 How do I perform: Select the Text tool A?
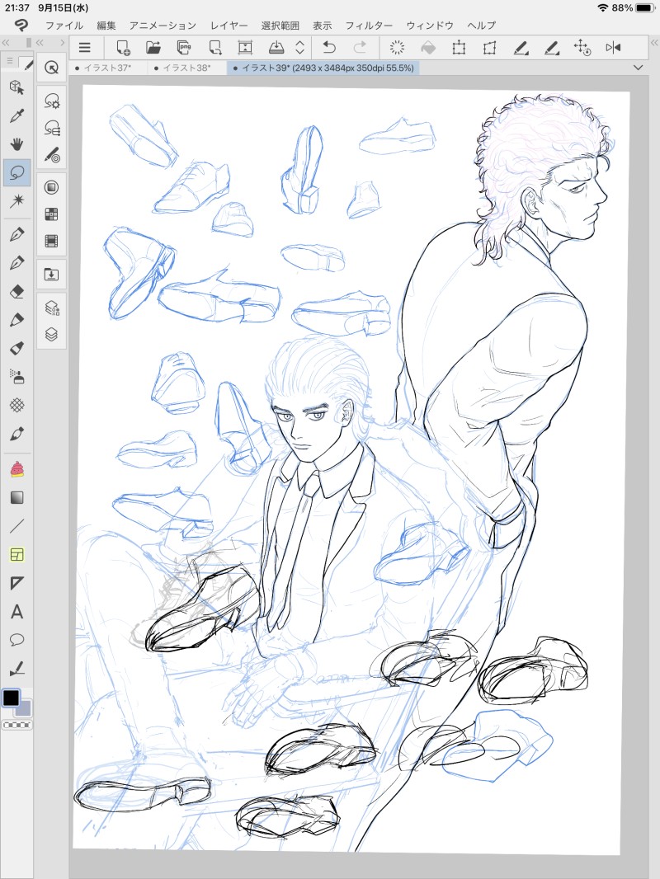click(x=16, y=612)
